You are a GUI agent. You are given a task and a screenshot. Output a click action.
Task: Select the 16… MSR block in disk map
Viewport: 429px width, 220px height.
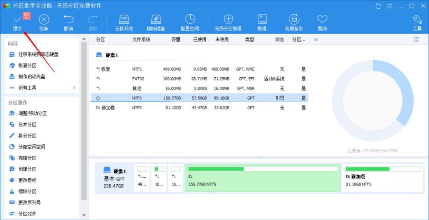coord(176,178)
